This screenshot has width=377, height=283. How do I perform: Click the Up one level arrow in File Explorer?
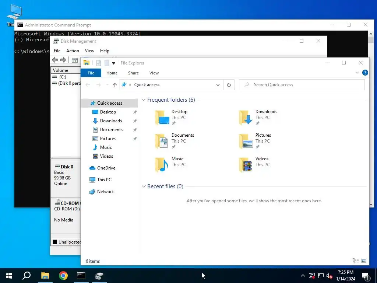click(x=115, y=85)
